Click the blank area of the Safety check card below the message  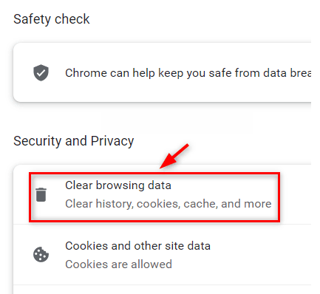coord(163,92)
